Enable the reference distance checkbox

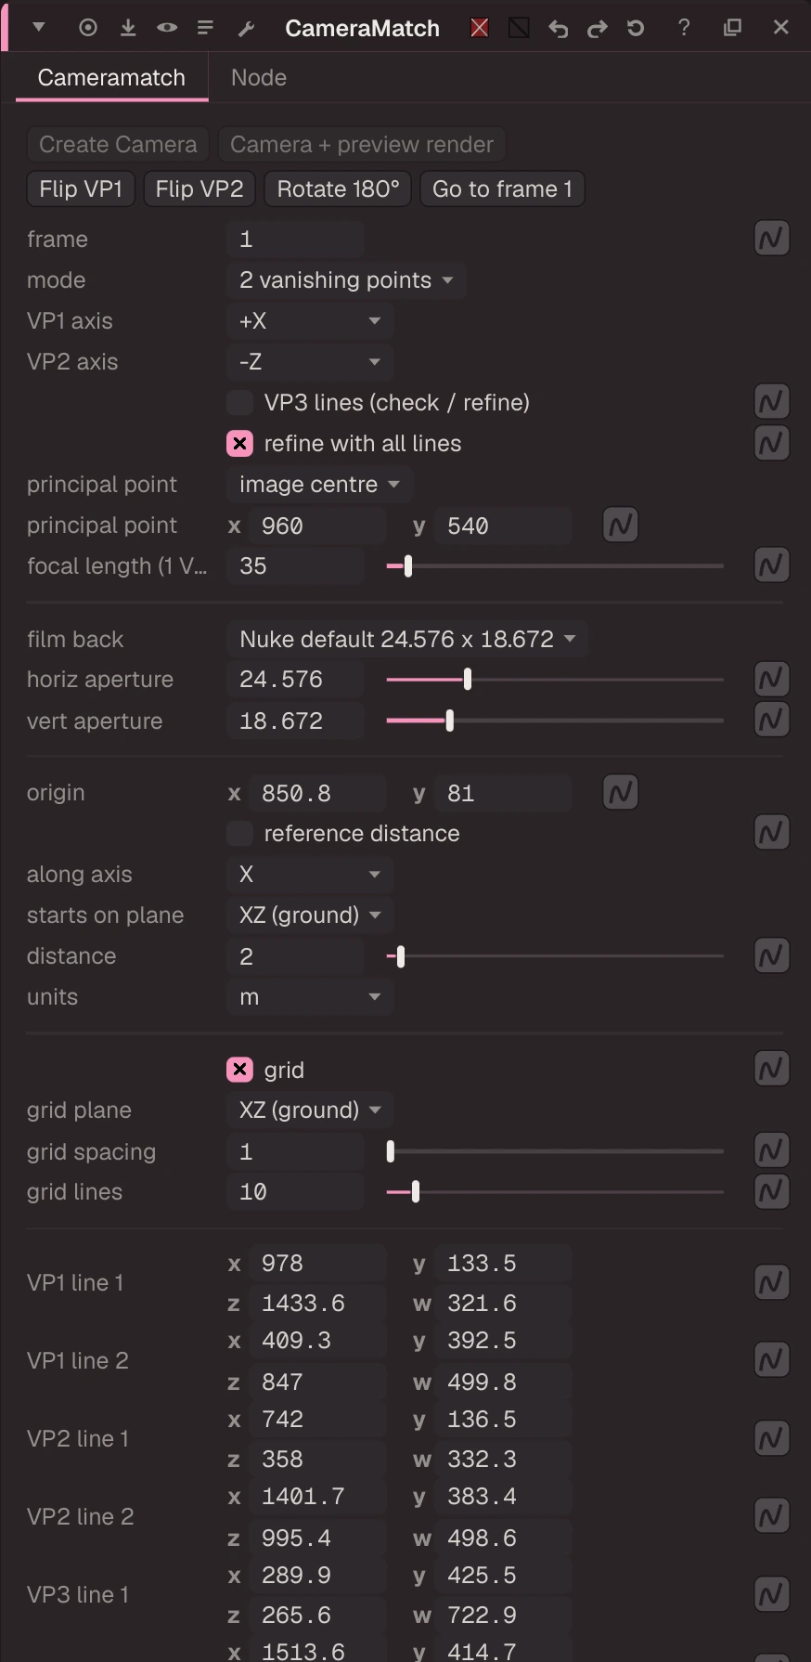[x=240, y=834]
